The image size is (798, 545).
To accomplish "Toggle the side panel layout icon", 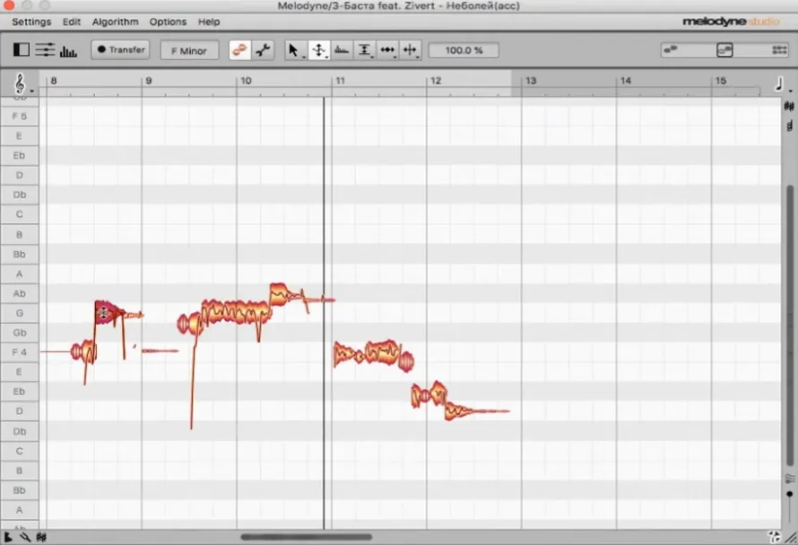I will point(22,50).
